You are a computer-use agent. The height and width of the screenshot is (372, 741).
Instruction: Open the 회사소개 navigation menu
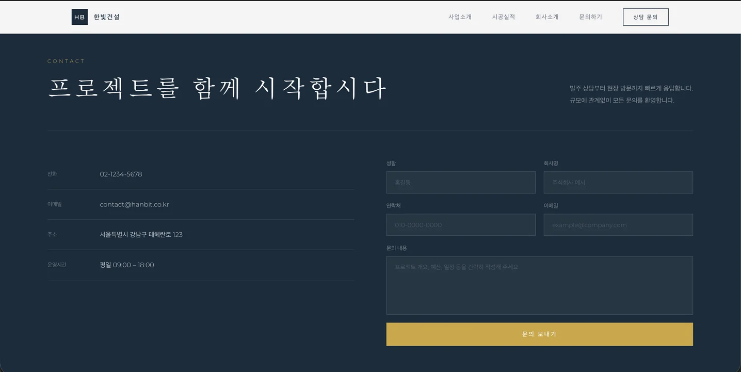(x=547, y=16)
